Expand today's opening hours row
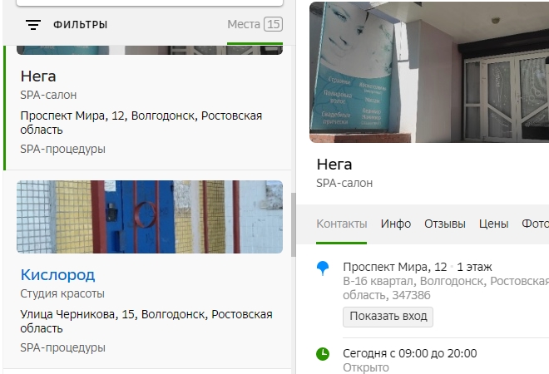This screenshot has height=374, width=549. coord(409,353)
